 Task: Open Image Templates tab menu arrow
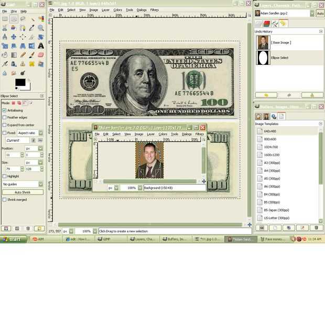321,123
